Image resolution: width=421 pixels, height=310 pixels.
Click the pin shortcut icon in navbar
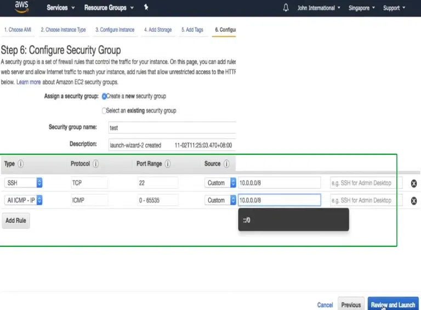pos(146,8)
